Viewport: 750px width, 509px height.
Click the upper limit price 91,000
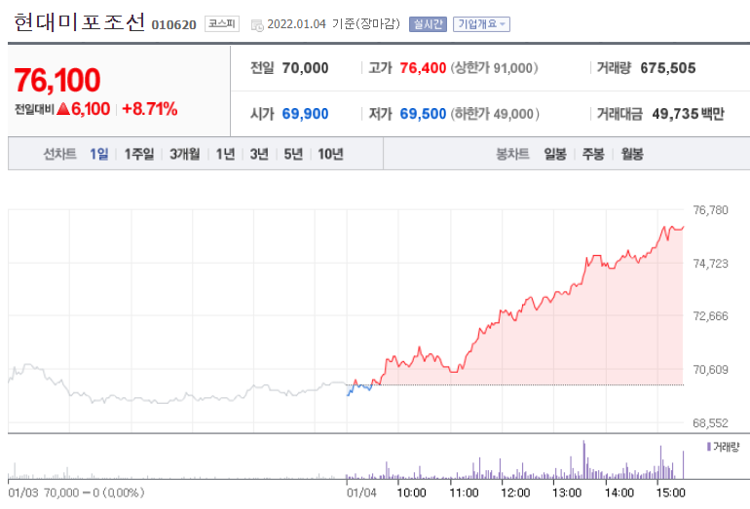point(512,68)
